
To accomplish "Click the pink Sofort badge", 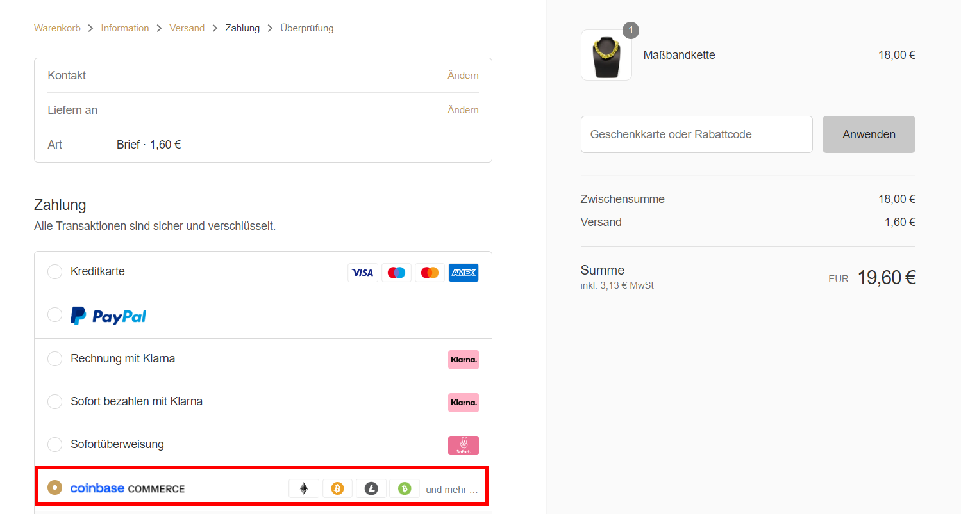I will point(464,446).
